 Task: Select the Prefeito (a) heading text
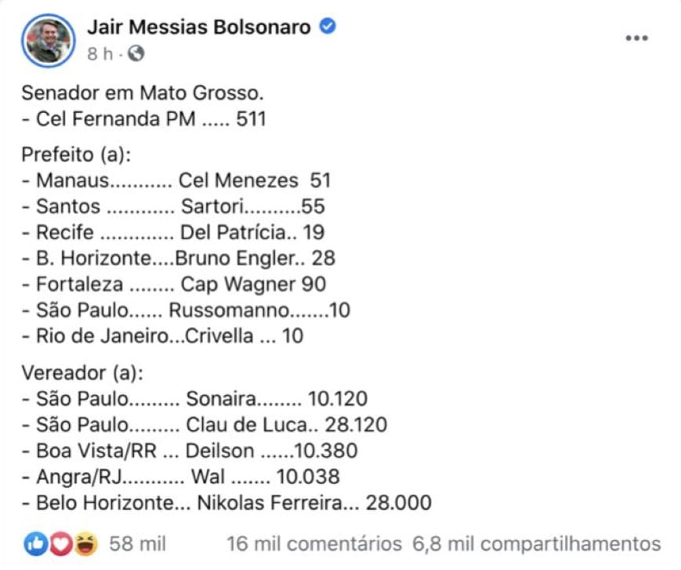click(x=77, y=154)
